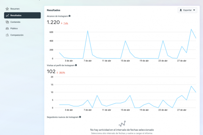
Task: Click the Resumen sidebar icon
Action: point(7,9)
